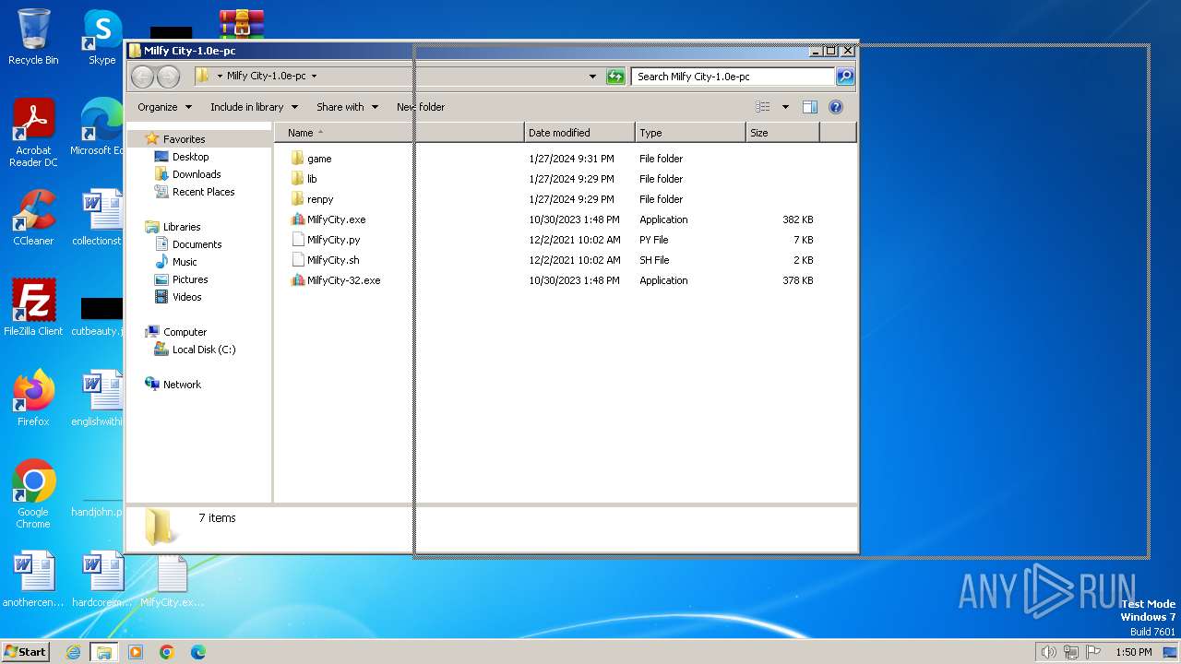Screen dimensions: 1181x664
Task: Open Recent Places in Favorites
Action: (x=203, y=192)
